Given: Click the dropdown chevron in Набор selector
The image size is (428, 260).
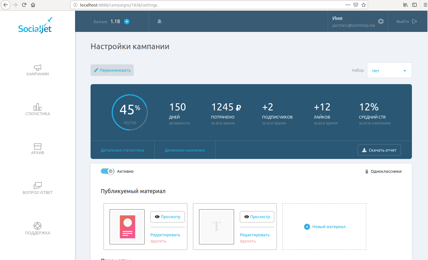Looking at the screenshot, I should click(x=405, y=70).
